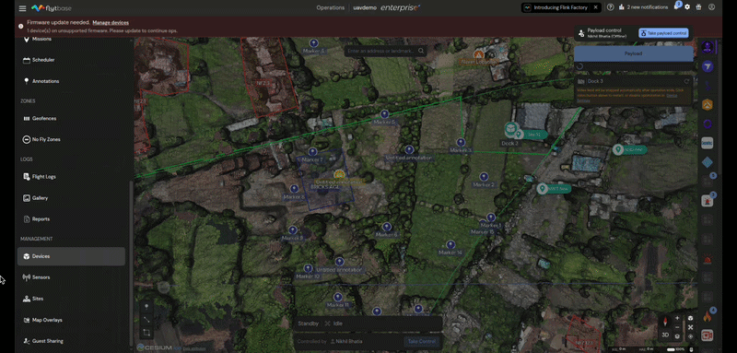The image size is (737, 353).
Task: Open the settings gear icon
Action: click(x=687, y=7)
